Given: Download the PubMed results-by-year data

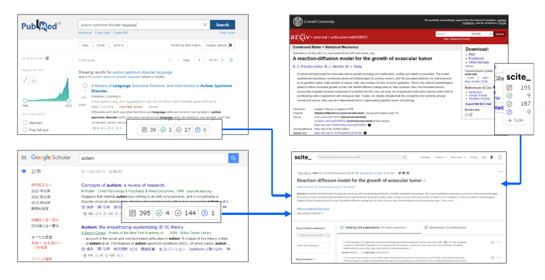Looking at the screenshot, I should tap(34, 80).
